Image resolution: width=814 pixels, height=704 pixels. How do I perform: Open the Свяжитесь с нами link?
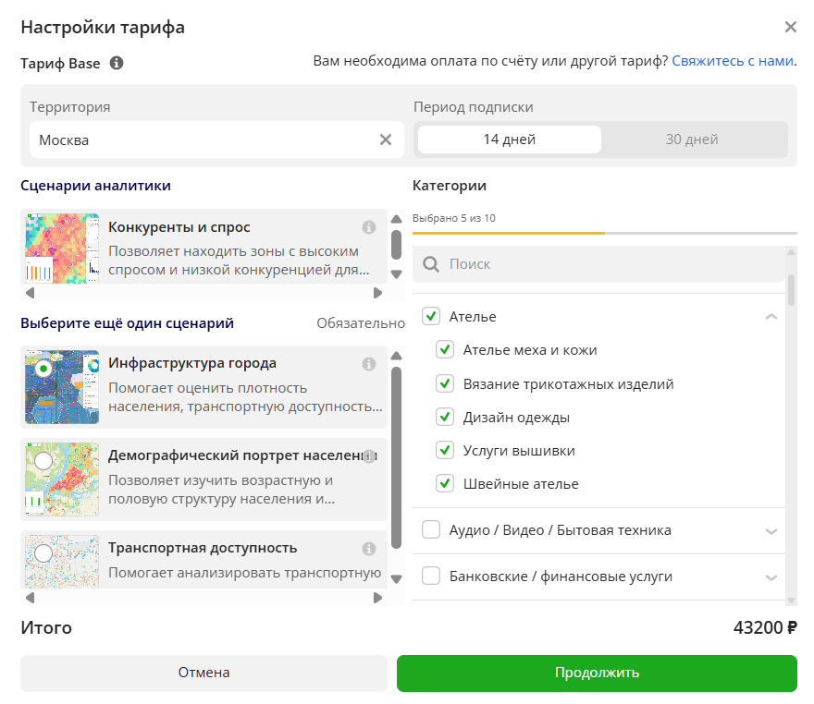click(x=733, y=61)
